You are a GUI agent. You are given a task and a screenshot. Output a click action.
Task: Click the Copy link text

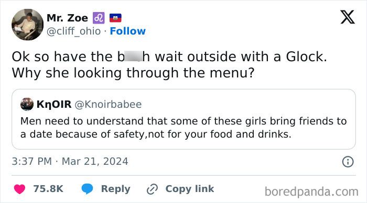pos(190,189)
